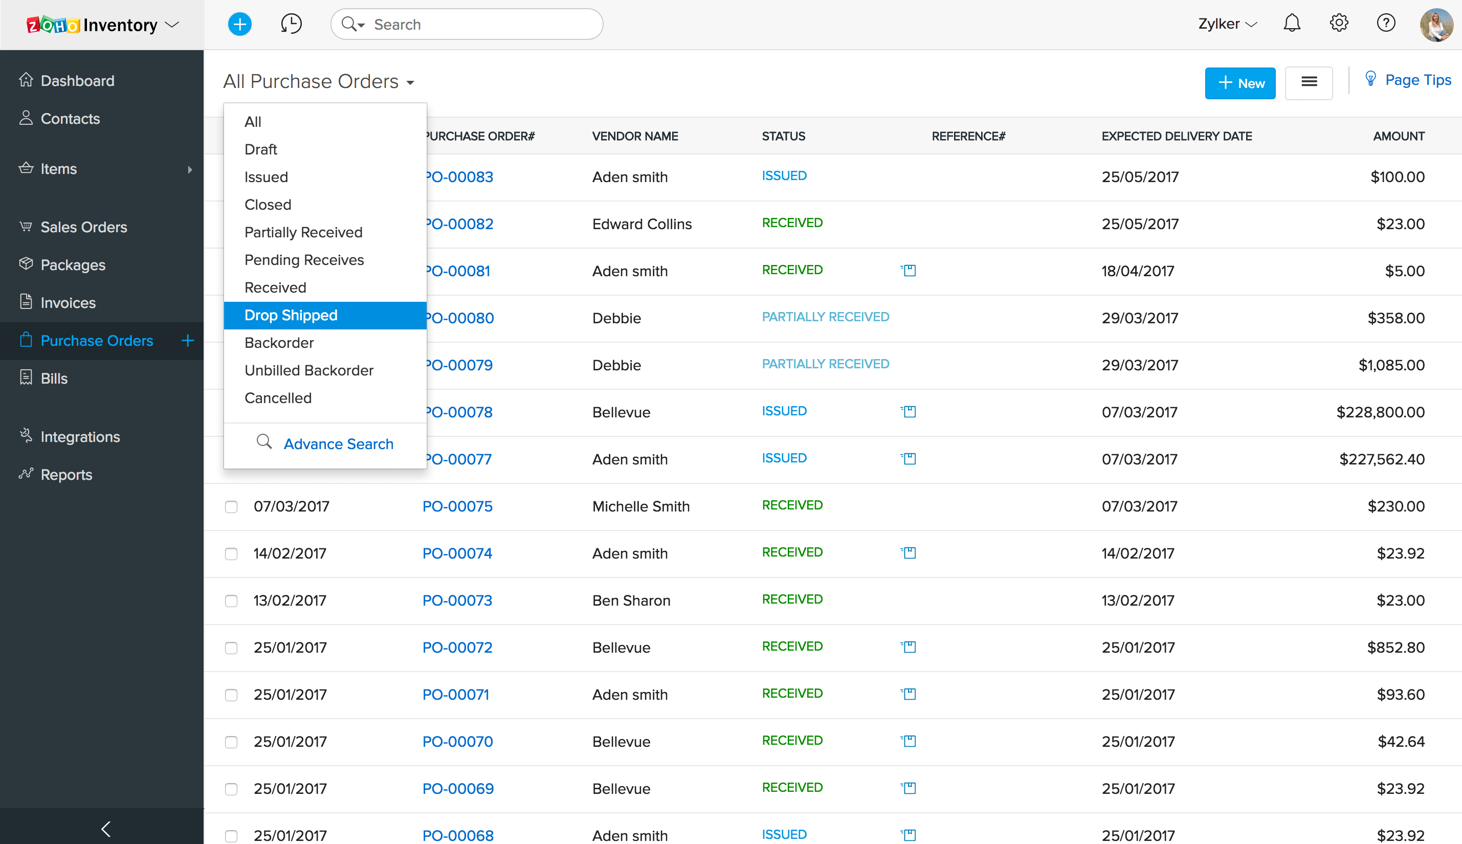Select Drop Shipped filter option
1462x844 pixels.
click(x=291, y=315)
